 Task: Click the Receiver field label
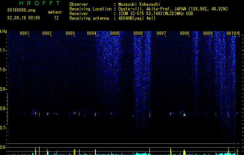pyautogui.click(x=79, y=14)
